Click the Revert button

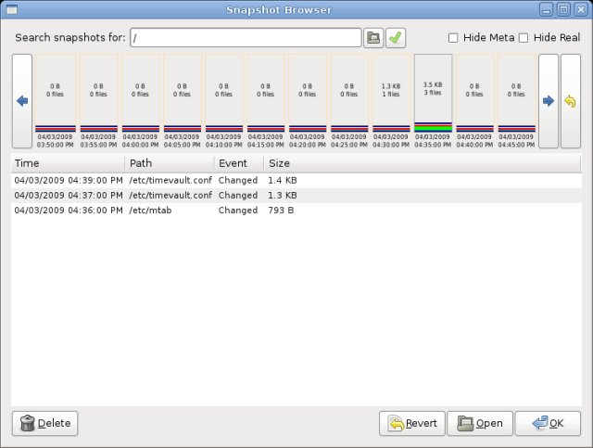point(412,423)
